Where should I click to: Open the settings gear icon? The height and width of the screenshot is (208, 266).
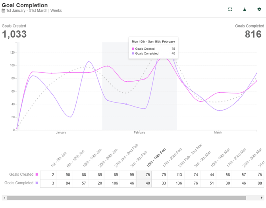tap(259, 9)
